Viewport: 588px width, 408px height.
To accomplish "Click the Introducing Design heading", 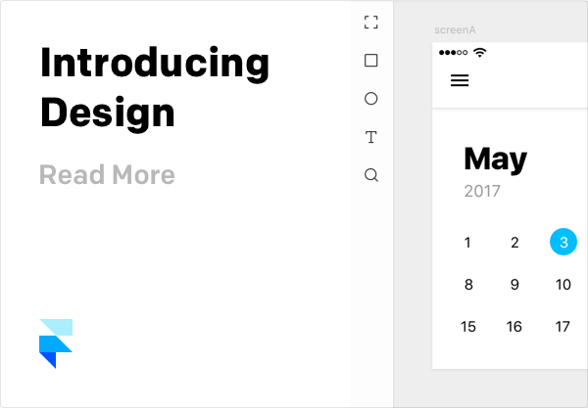I will tap(155, 88).
